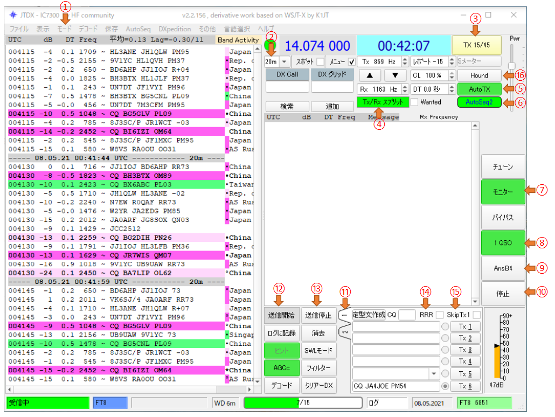
Task: Toggle the AGCc button
Action: tap(281, 368)
